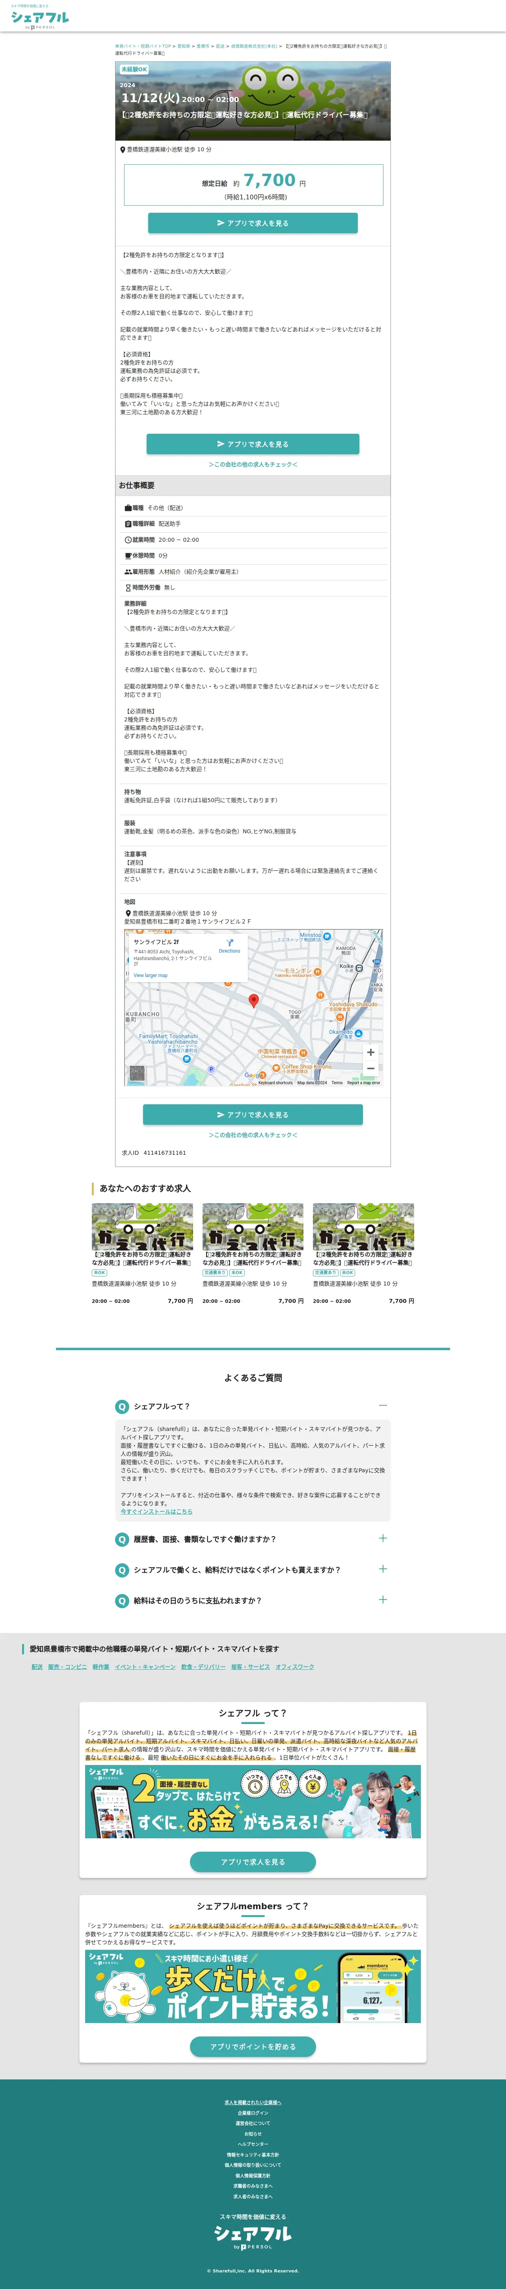The width and height of the screenshot is (506, 2289).
Task: Open View larger map link
Action: click(x=150, y=975)
